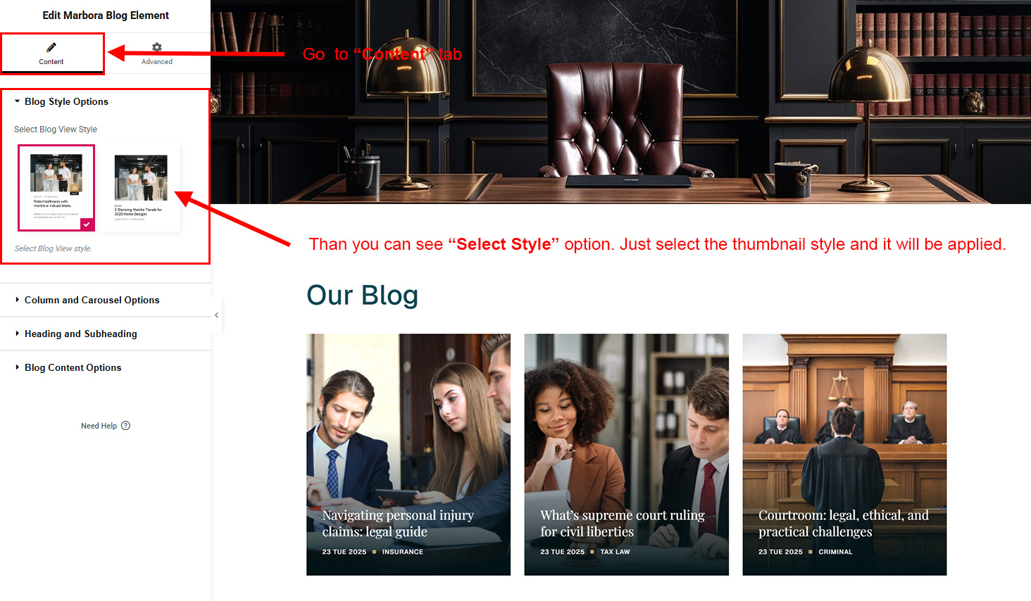Click the pencil icon on Content tab
Image resolution: width=1031 pixels, height=601 pixels.
point(51,47)
